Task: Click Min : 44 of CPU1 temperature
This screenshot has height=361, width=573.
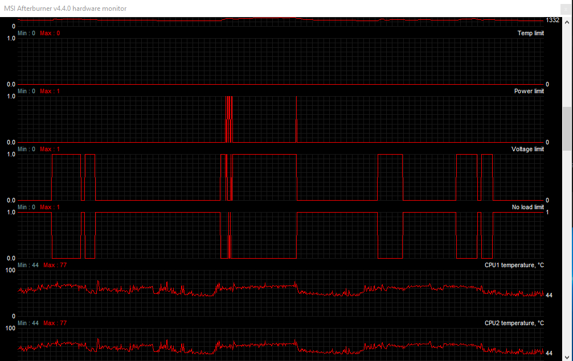Action: tap(28, 265)
